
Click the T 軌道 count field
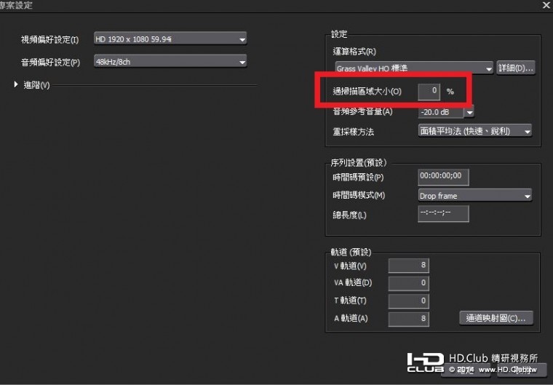pyautogui.click(x=408, y=301)
